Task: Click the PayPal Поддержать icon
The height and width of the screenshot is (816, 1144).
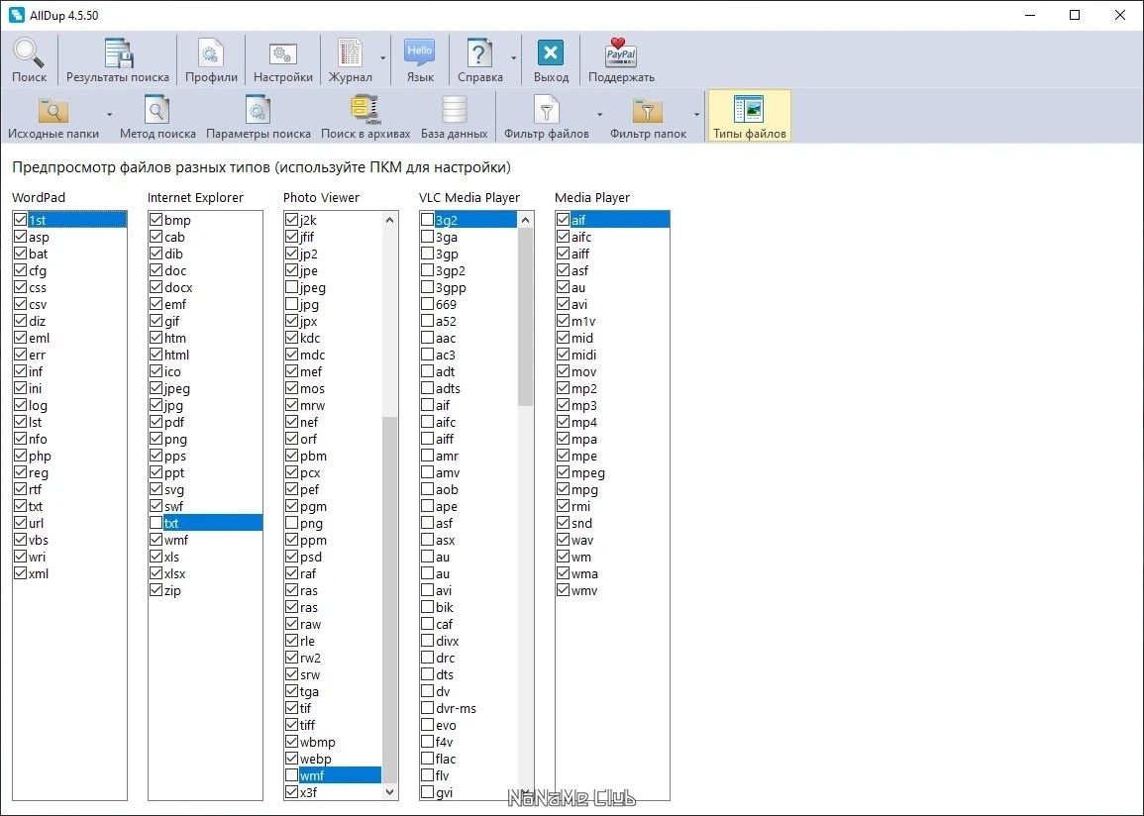Action: click(621, 52)
